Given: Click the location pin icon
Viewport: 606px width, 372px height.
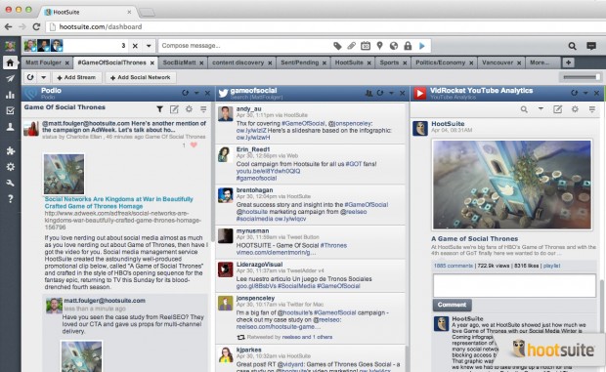Looking at the screenshot, I should (379, 46).
